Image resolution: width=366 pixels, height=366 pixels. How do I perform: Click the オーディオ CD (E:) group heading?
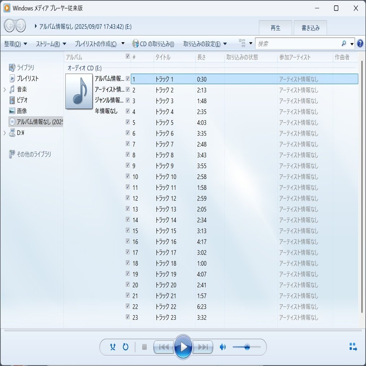click(x=84, y=68)
